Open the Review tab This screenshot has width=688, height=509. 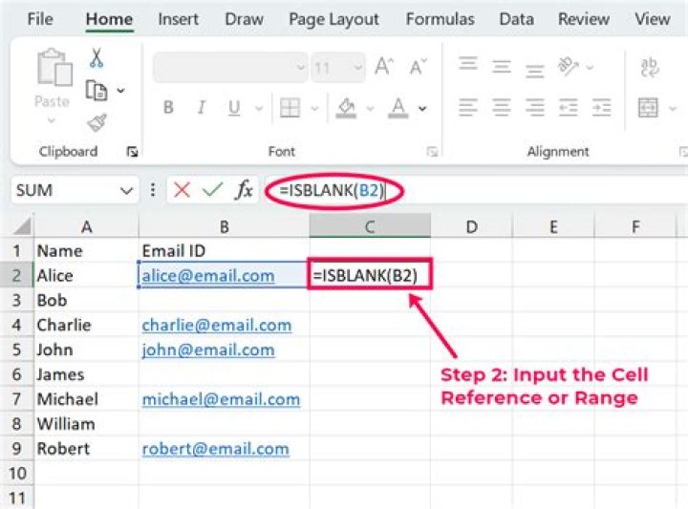584,19
